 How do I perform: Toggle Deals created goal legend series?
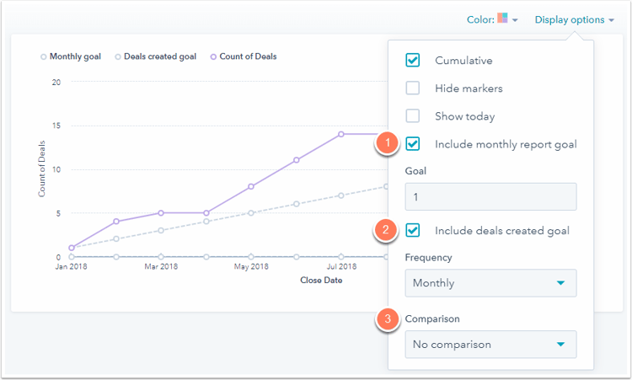[156, 56]
